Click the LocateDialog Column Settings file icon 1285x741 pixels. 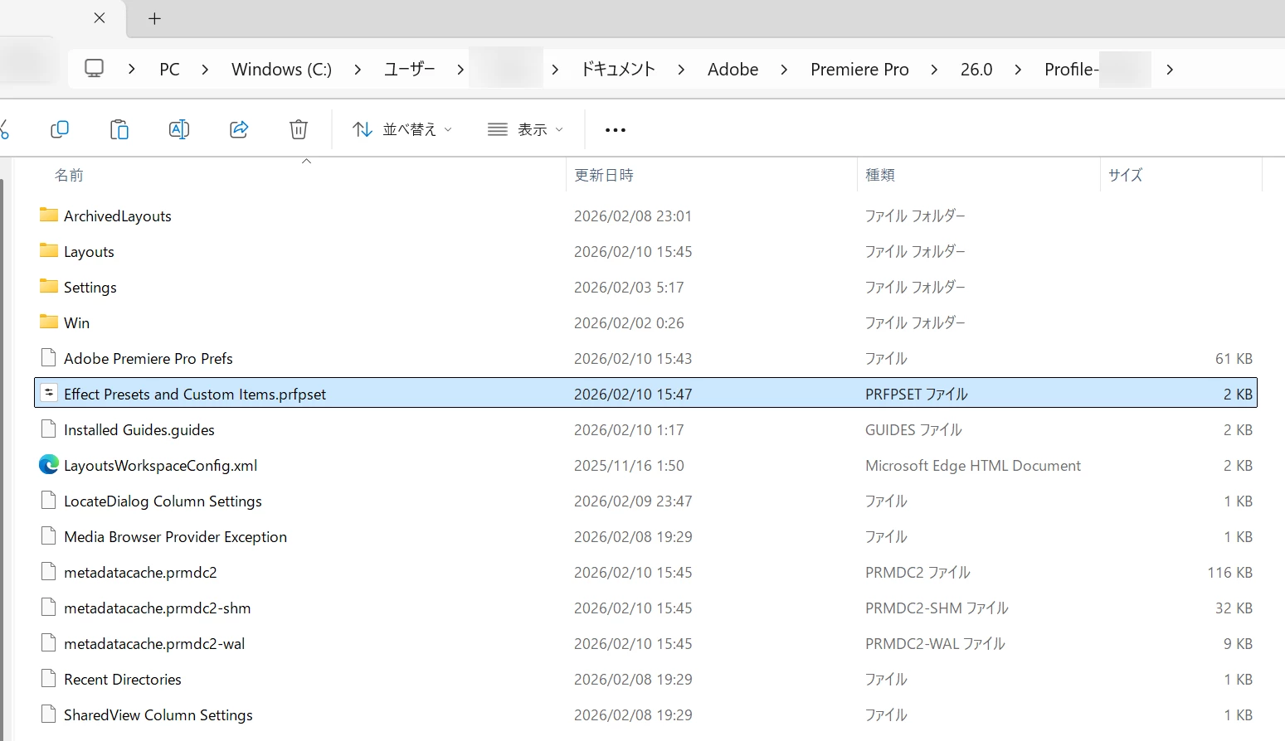(x=49, y=501)
